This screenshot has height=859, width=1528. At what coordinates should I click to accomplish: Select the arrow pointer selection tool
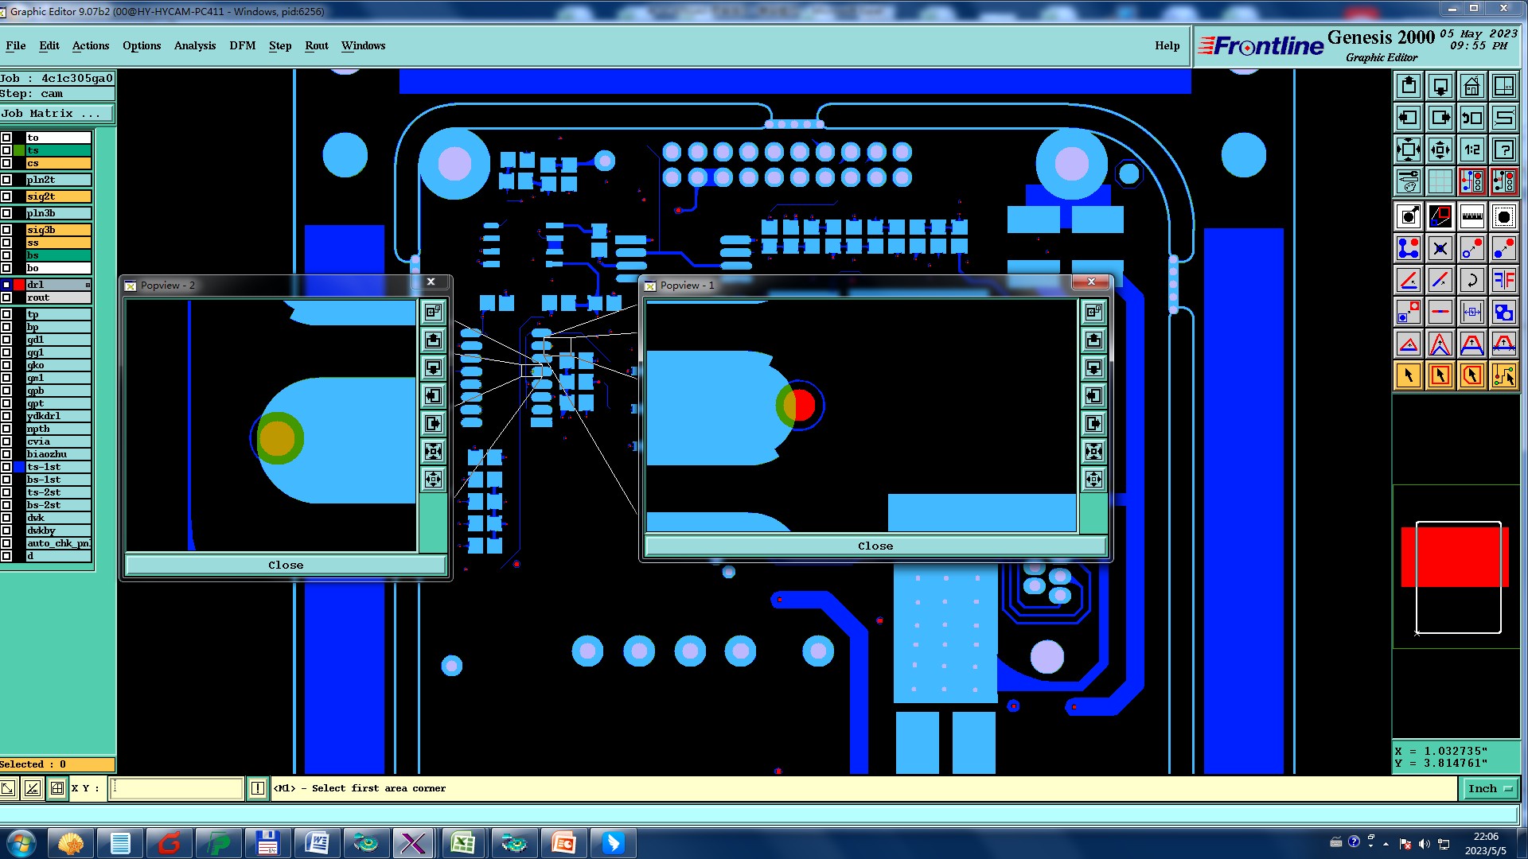click(x=1408, y=375)
